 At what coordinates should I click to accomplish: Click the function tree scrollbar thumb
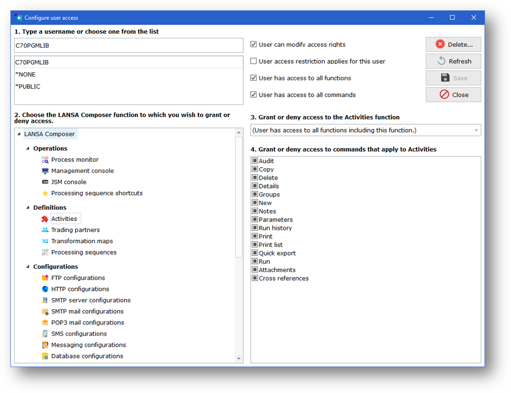tap(239, 197)
